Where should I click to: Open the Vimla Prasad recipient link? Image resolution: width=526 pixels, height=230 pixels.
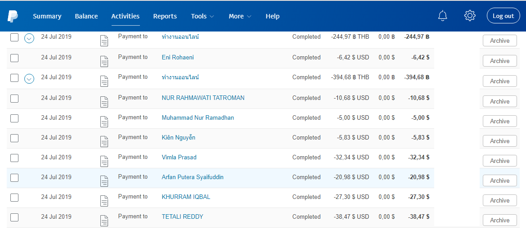tap(179, 157)
